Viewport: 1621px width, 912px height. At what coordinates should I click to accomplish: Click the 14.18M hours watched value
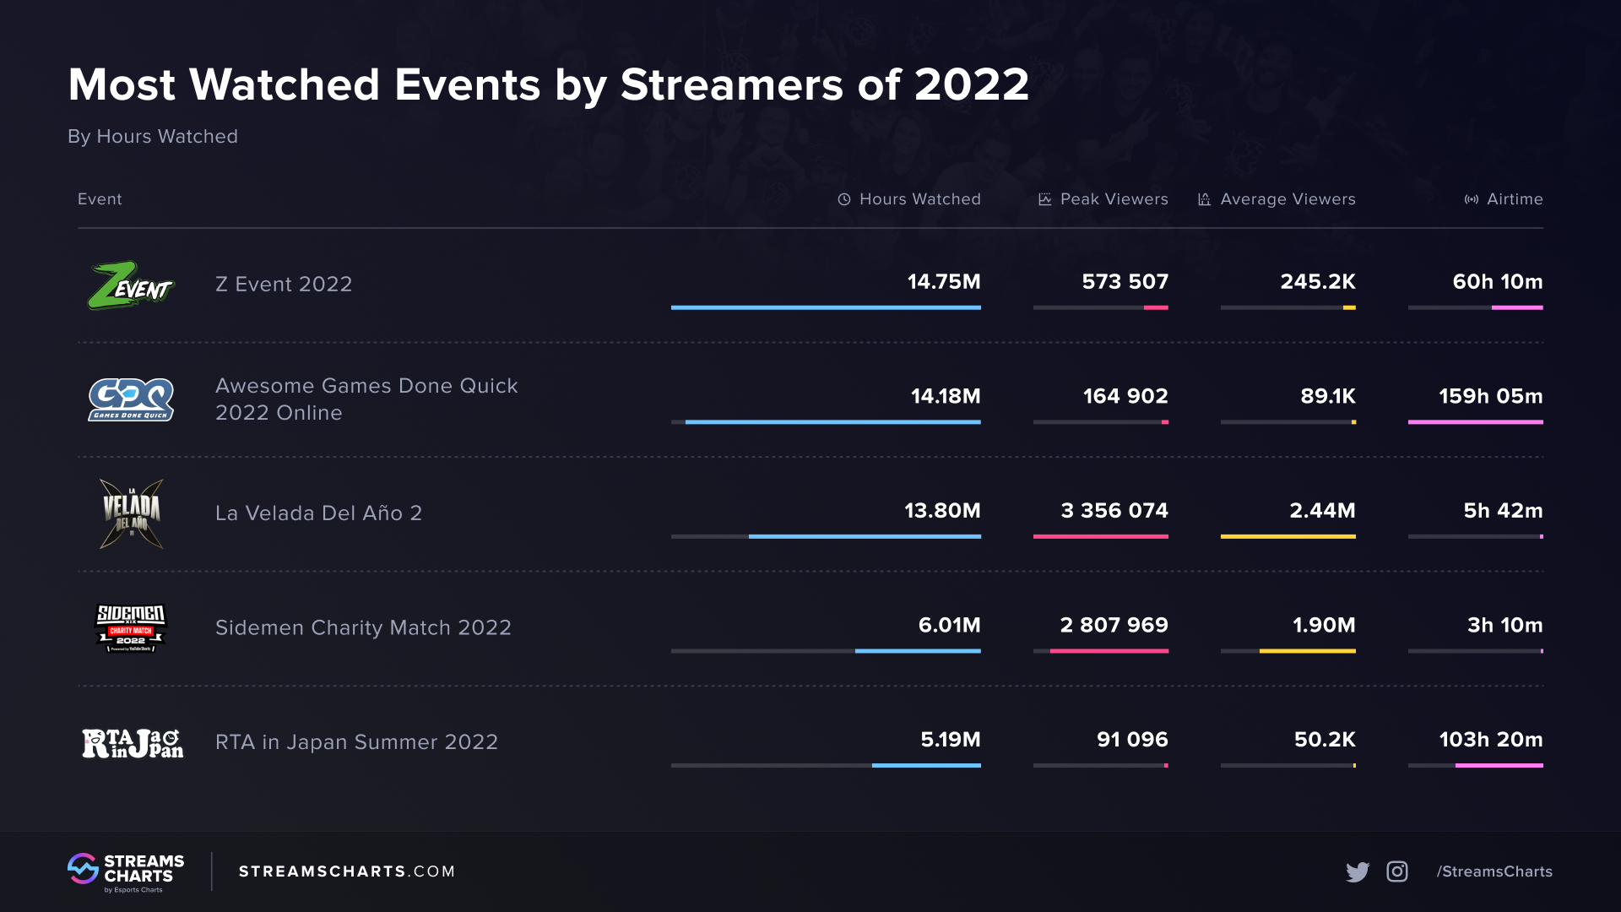pyautogui.click(x=946, y=396)
